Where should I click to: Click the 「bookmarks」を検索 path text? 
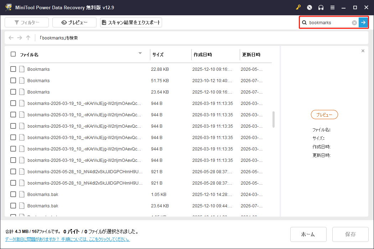[59, 38]
